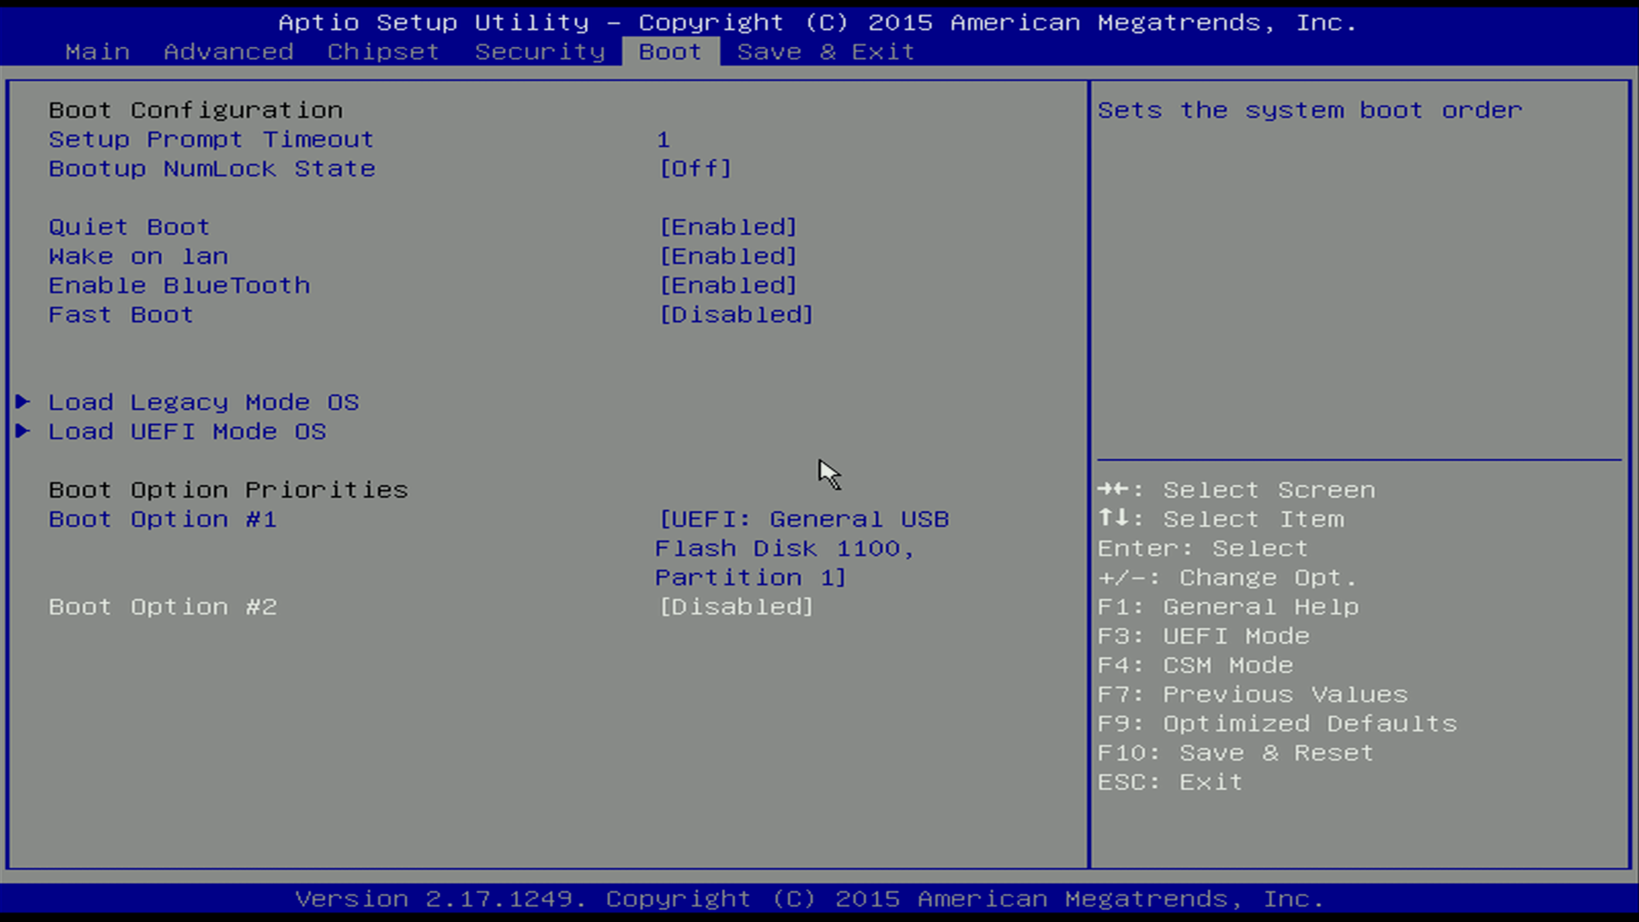Disable Wake on lan
1639x922 pixels.
coord(727,255)
